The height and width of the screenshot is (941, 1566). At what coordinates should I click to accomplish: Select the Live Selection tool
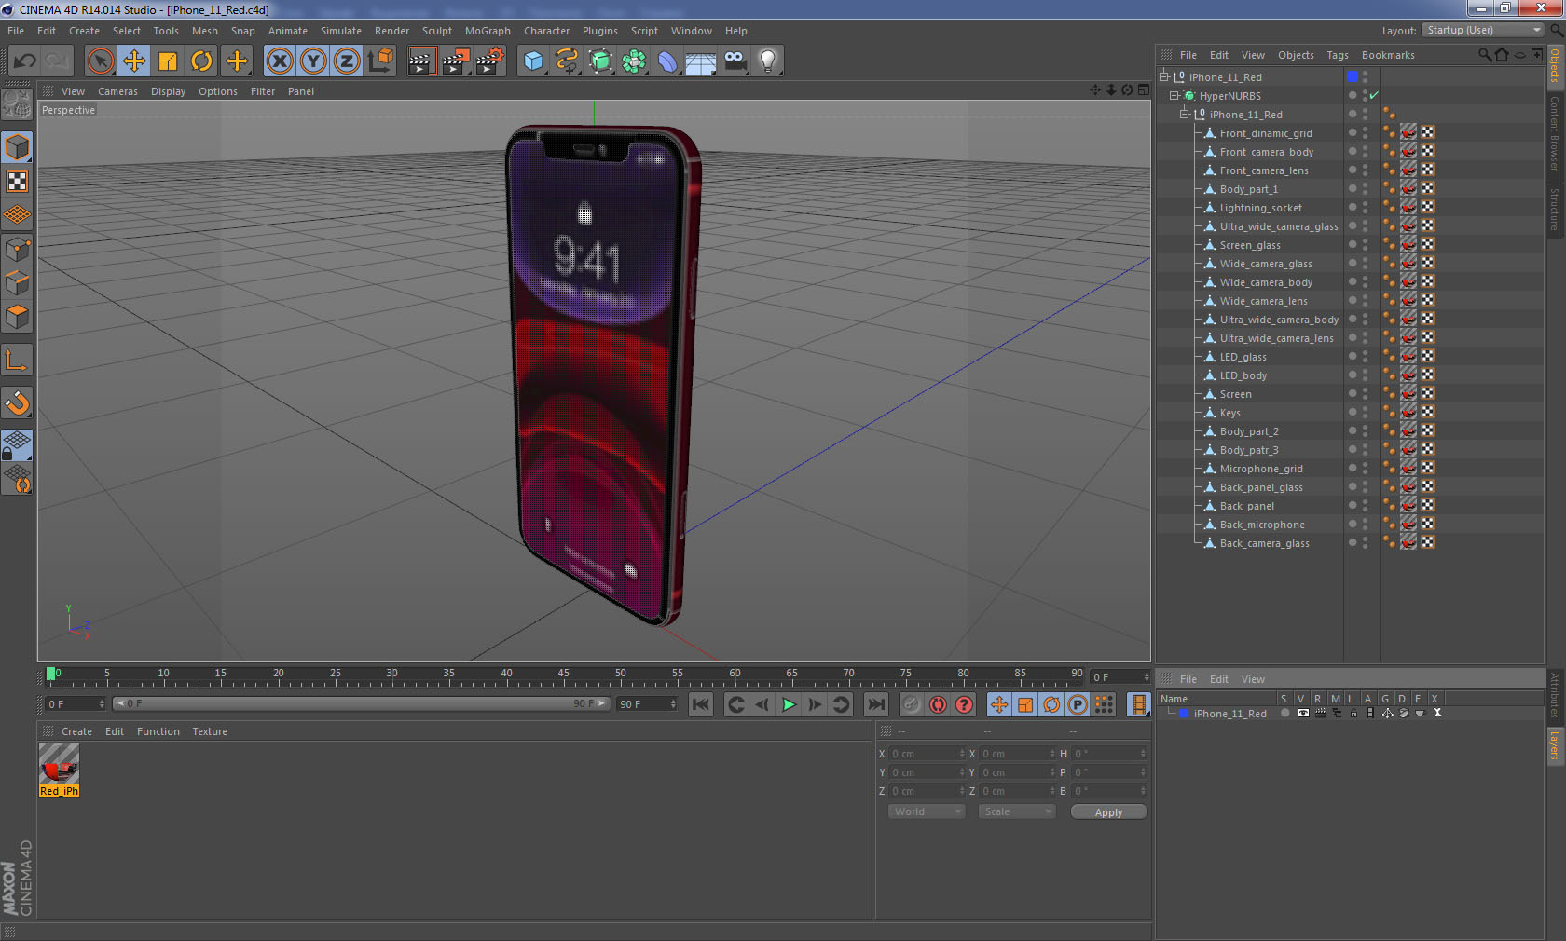pos(100,61)
